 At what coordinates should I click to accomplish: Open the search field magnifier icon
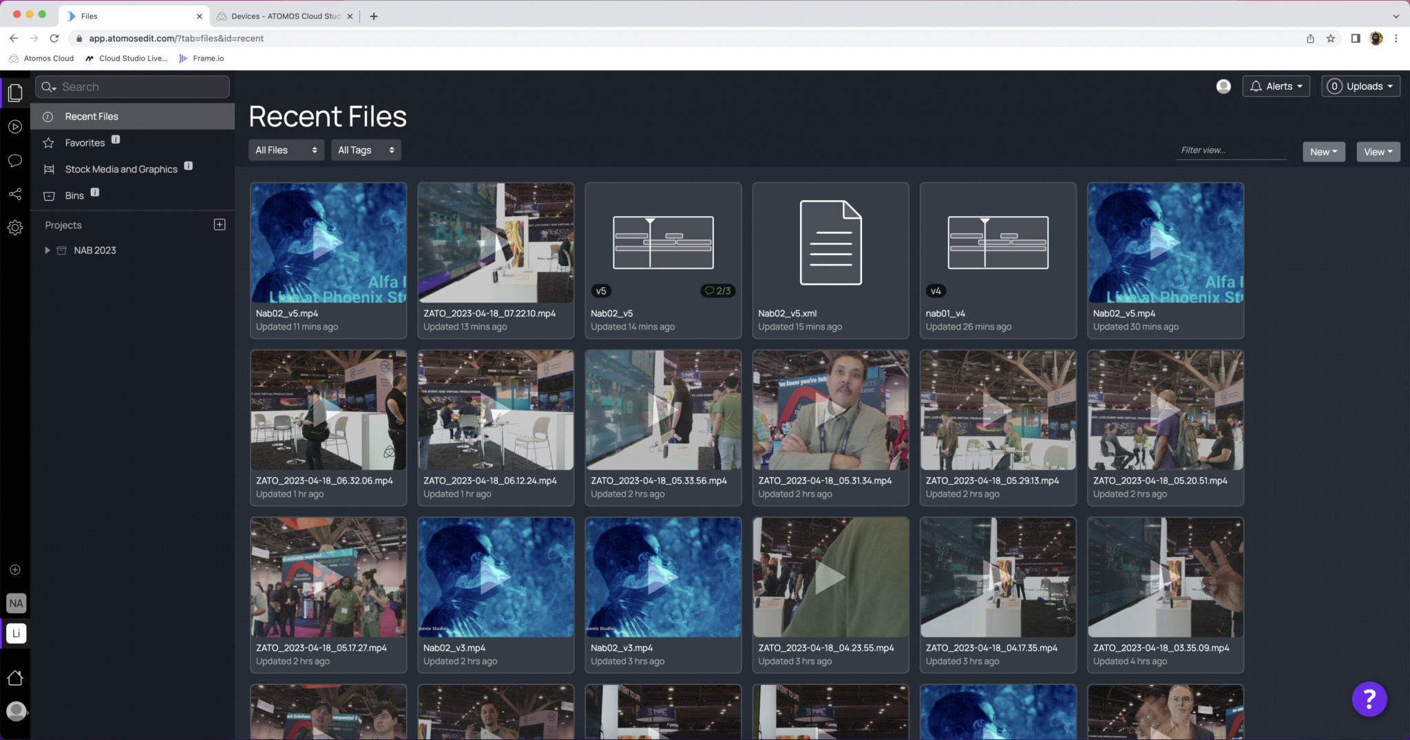click(48, 87)
